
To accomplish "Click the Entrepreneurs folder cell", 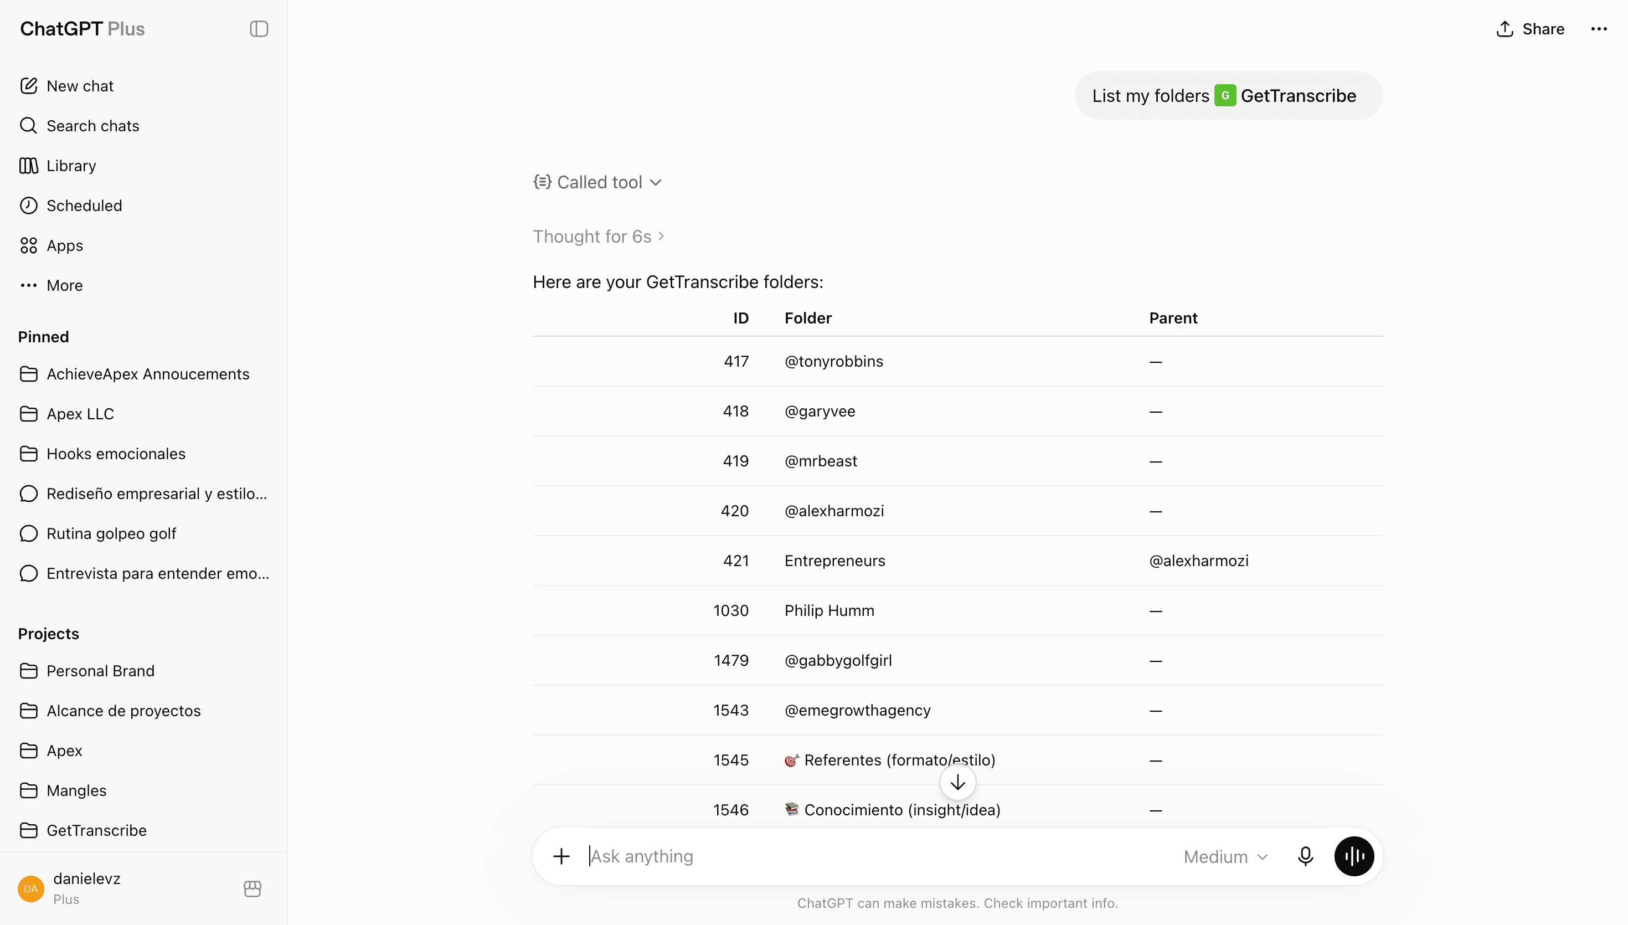I will click(835, 562).
